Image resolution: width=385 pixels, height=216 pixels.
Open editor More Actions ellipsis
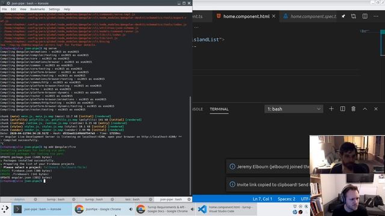click(376, 16)
